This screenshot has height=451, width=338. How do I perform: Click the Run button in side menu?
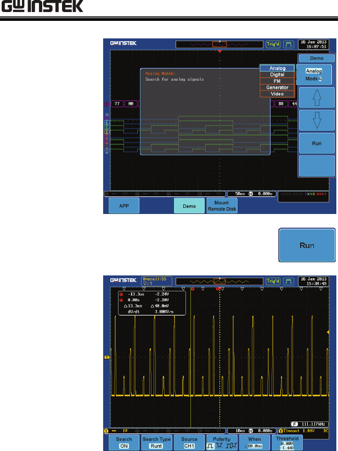pos(317,143)
